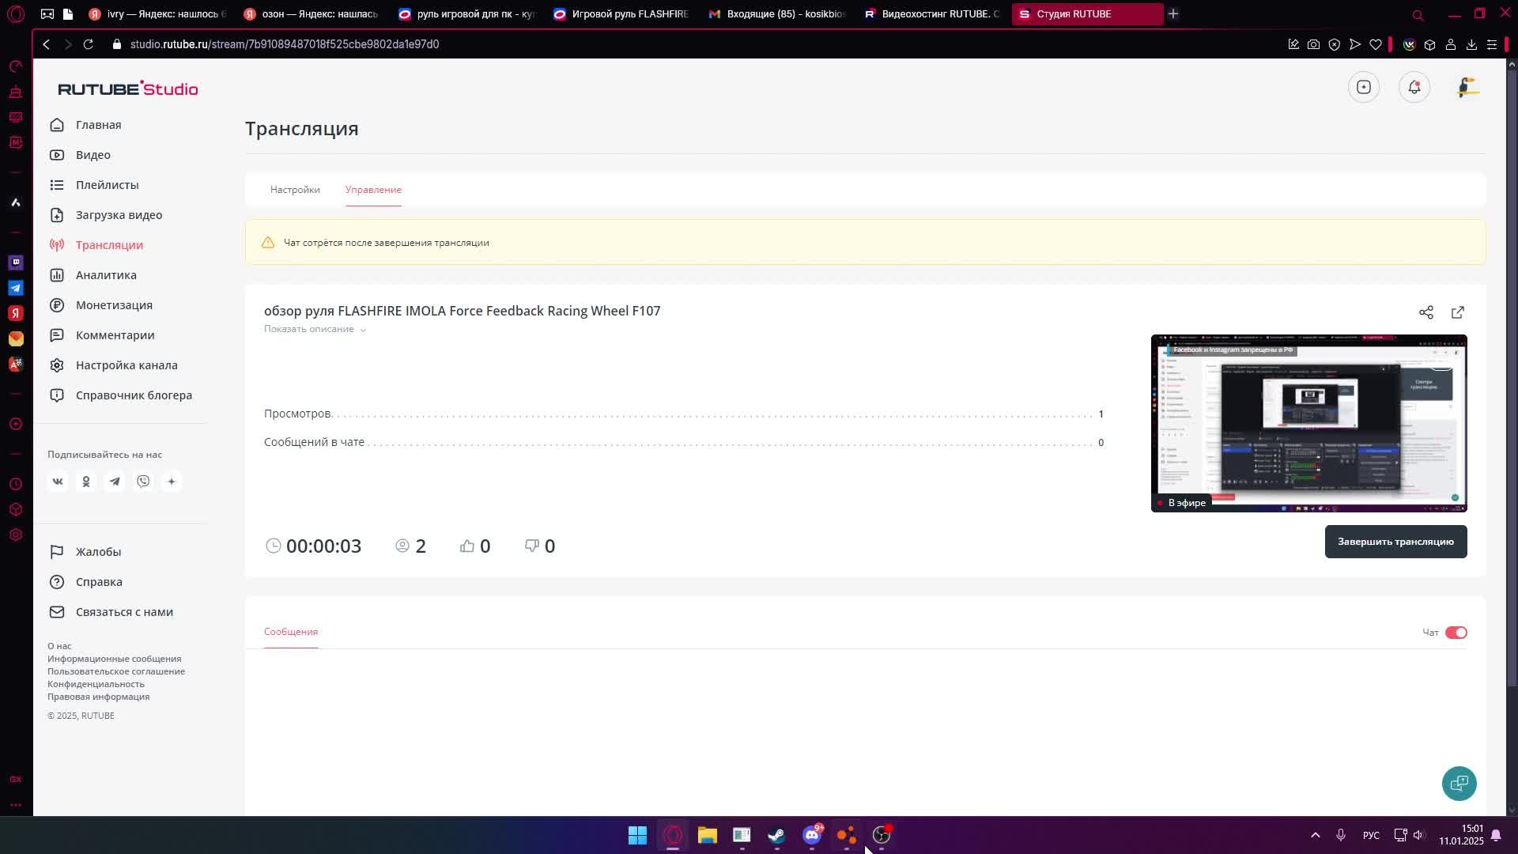Screen dimensions: 1518x854
Task: Open taskbar clock showing 15:01
Action: point(1461,835)
